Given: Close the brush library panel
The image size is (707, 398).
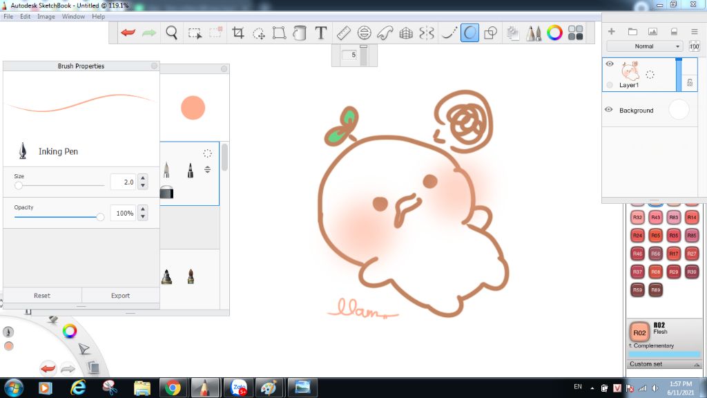Looking at the screenshot, I should click(x=224, y=68).
